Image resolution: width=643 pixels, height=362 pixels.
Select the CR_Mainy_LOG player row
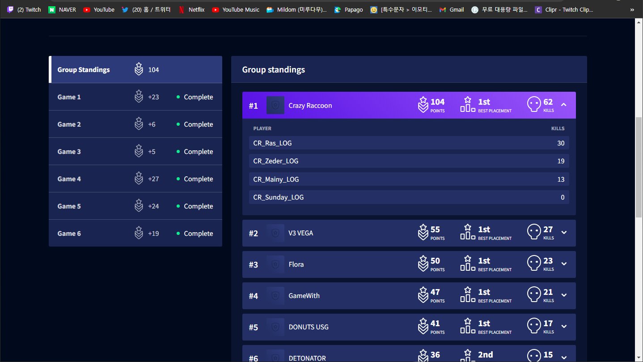(409, 179)
